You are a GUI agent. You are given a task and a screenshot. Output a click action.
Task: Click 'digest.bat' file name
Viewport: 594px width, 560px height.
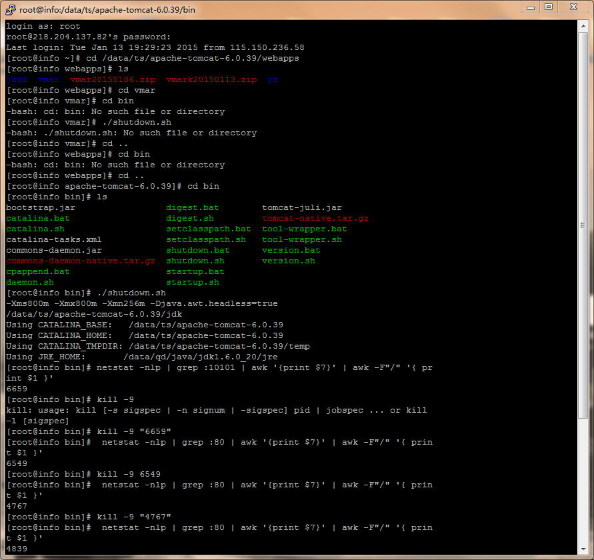point(193,207)
